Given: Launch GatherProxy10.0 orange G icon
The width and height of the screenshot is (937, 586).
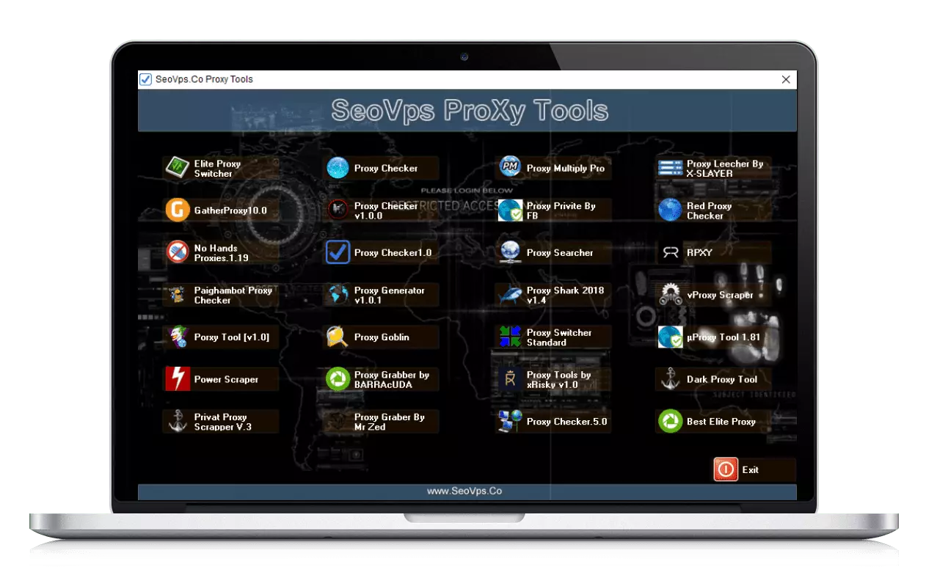Looking at the screenshot, I should coord(177,210).
